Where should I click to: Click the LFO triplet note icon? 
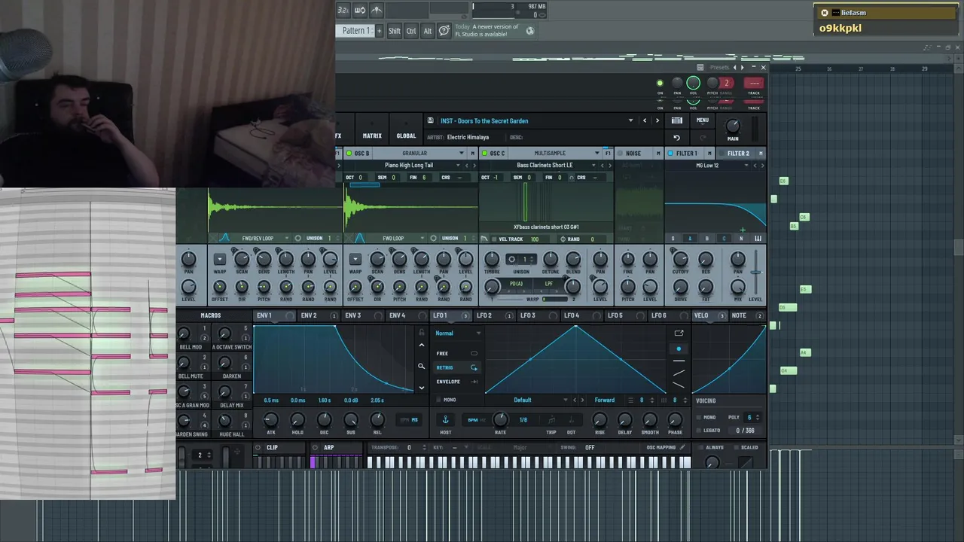pos(551,420)
